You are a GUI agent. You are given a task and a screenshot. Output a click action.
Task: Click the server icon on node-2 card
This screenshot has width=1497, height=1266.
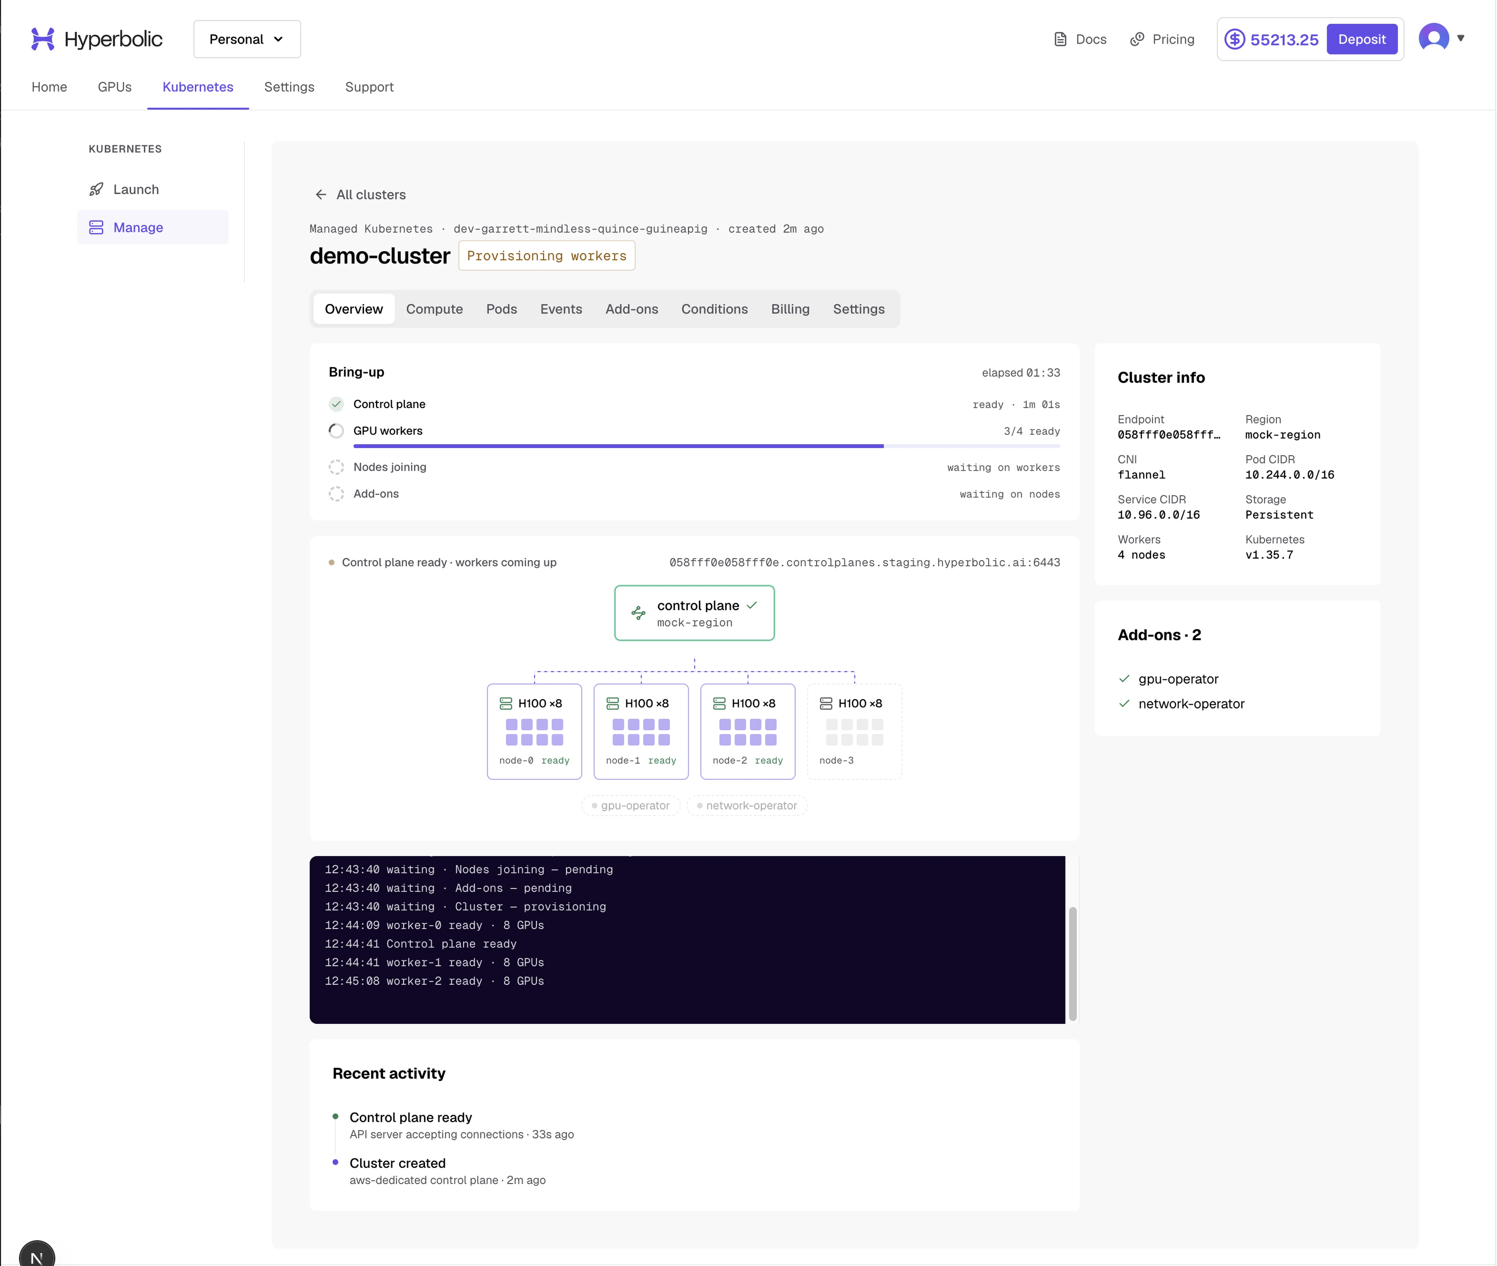point(719,703)
